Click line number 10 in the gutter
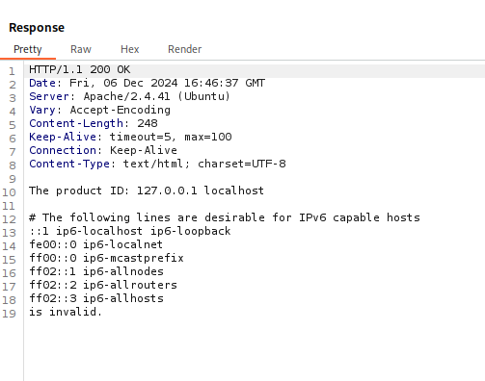 9,192
